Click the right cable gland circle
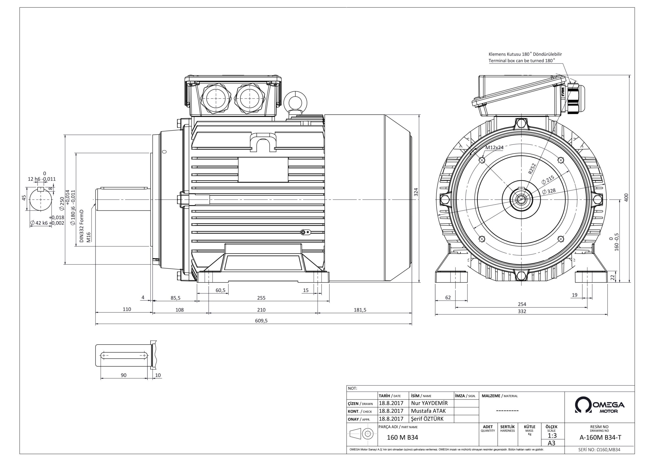 point(250,99)
